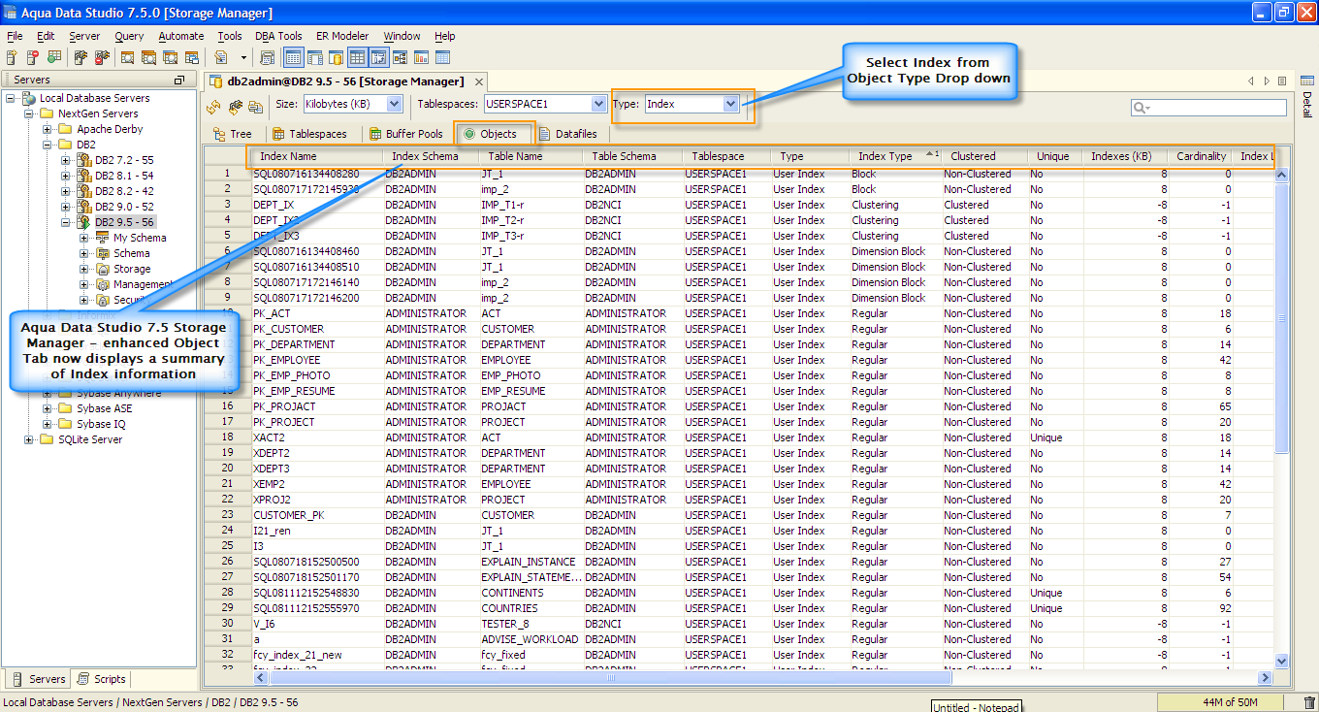The width and height of the screenshot is (1319, 712).
Task: Switch to the Datafiles tab
Action: (568, 134)
